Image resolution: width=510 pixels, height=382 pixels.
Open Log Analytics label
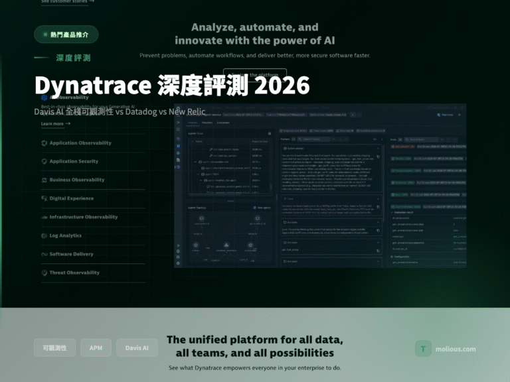[65, 236]
